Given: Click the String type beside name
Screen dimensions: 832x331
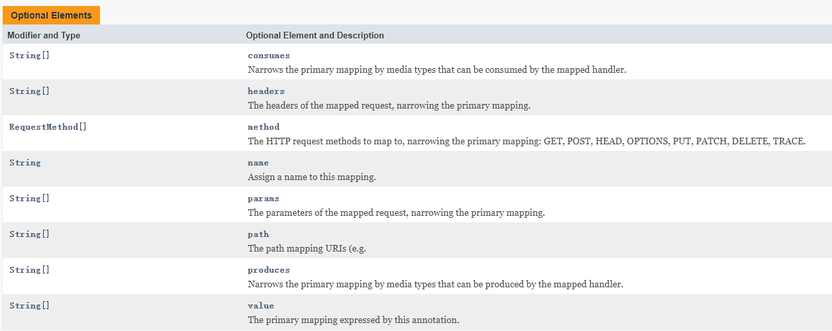Looking at the screenshot, I should coord(25,163).
